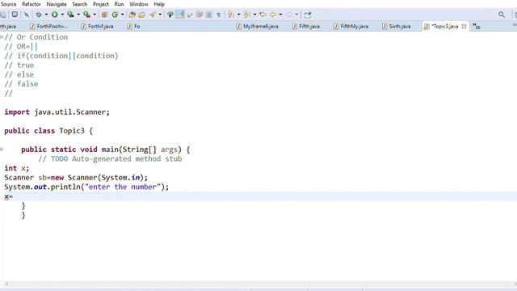The height and width of the screenshot is (291, 517).
Task: Switch to the MyJframe6.java tab
Action: point(257,26)
